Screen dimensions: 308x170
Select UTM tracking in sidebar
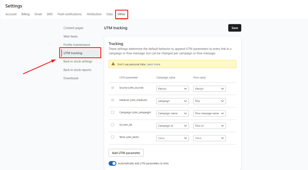pos(73,53)
